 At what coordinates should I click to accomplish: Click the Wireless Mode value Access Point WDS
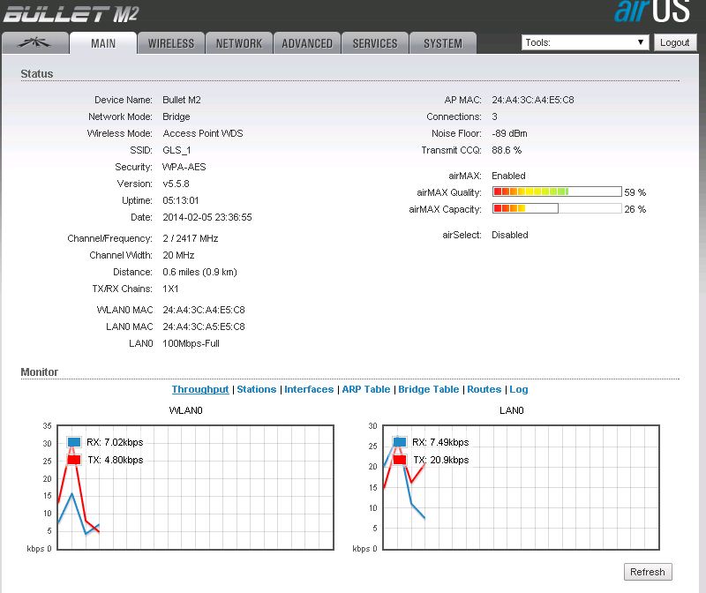(203, 134)
